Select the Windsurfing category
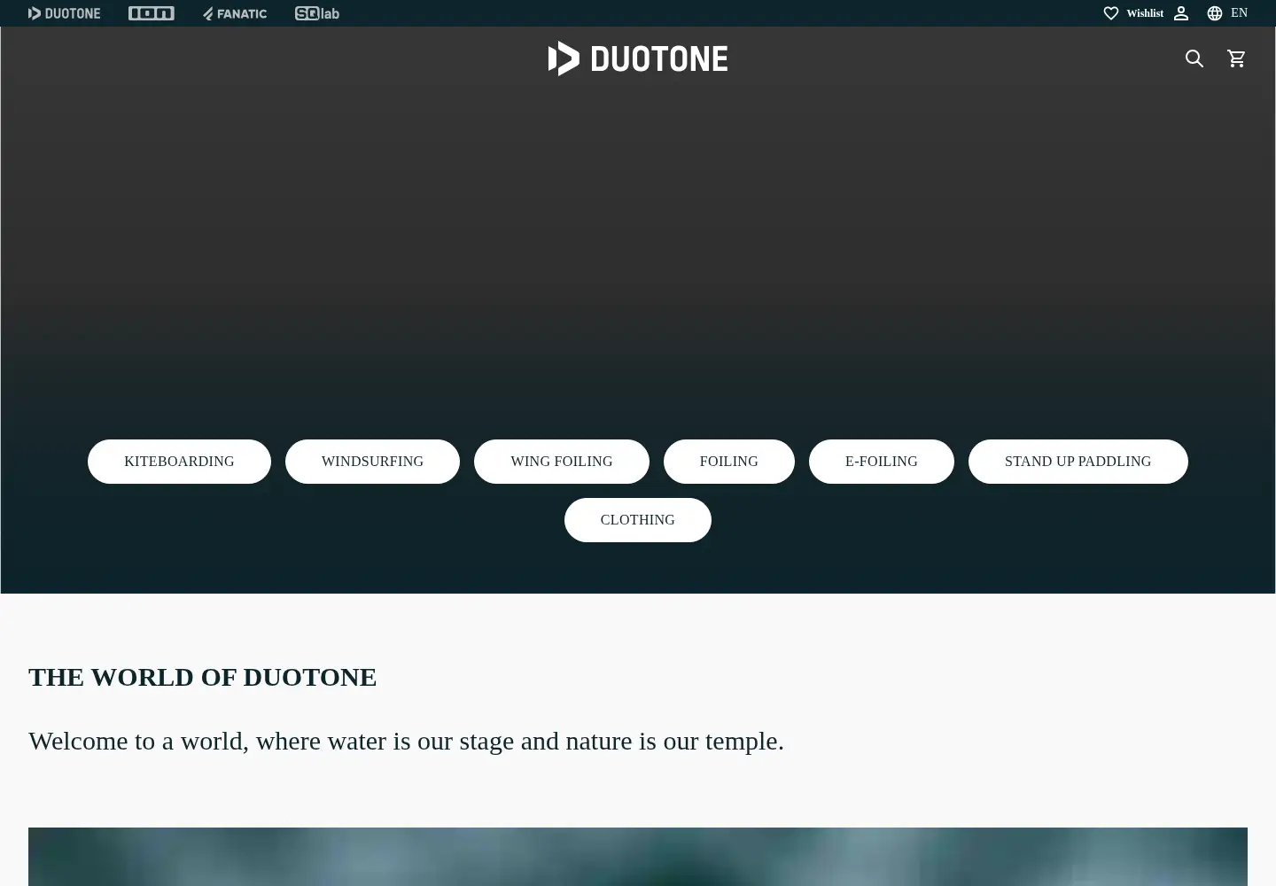This screenshot has width=1276, height=886. 372,462
